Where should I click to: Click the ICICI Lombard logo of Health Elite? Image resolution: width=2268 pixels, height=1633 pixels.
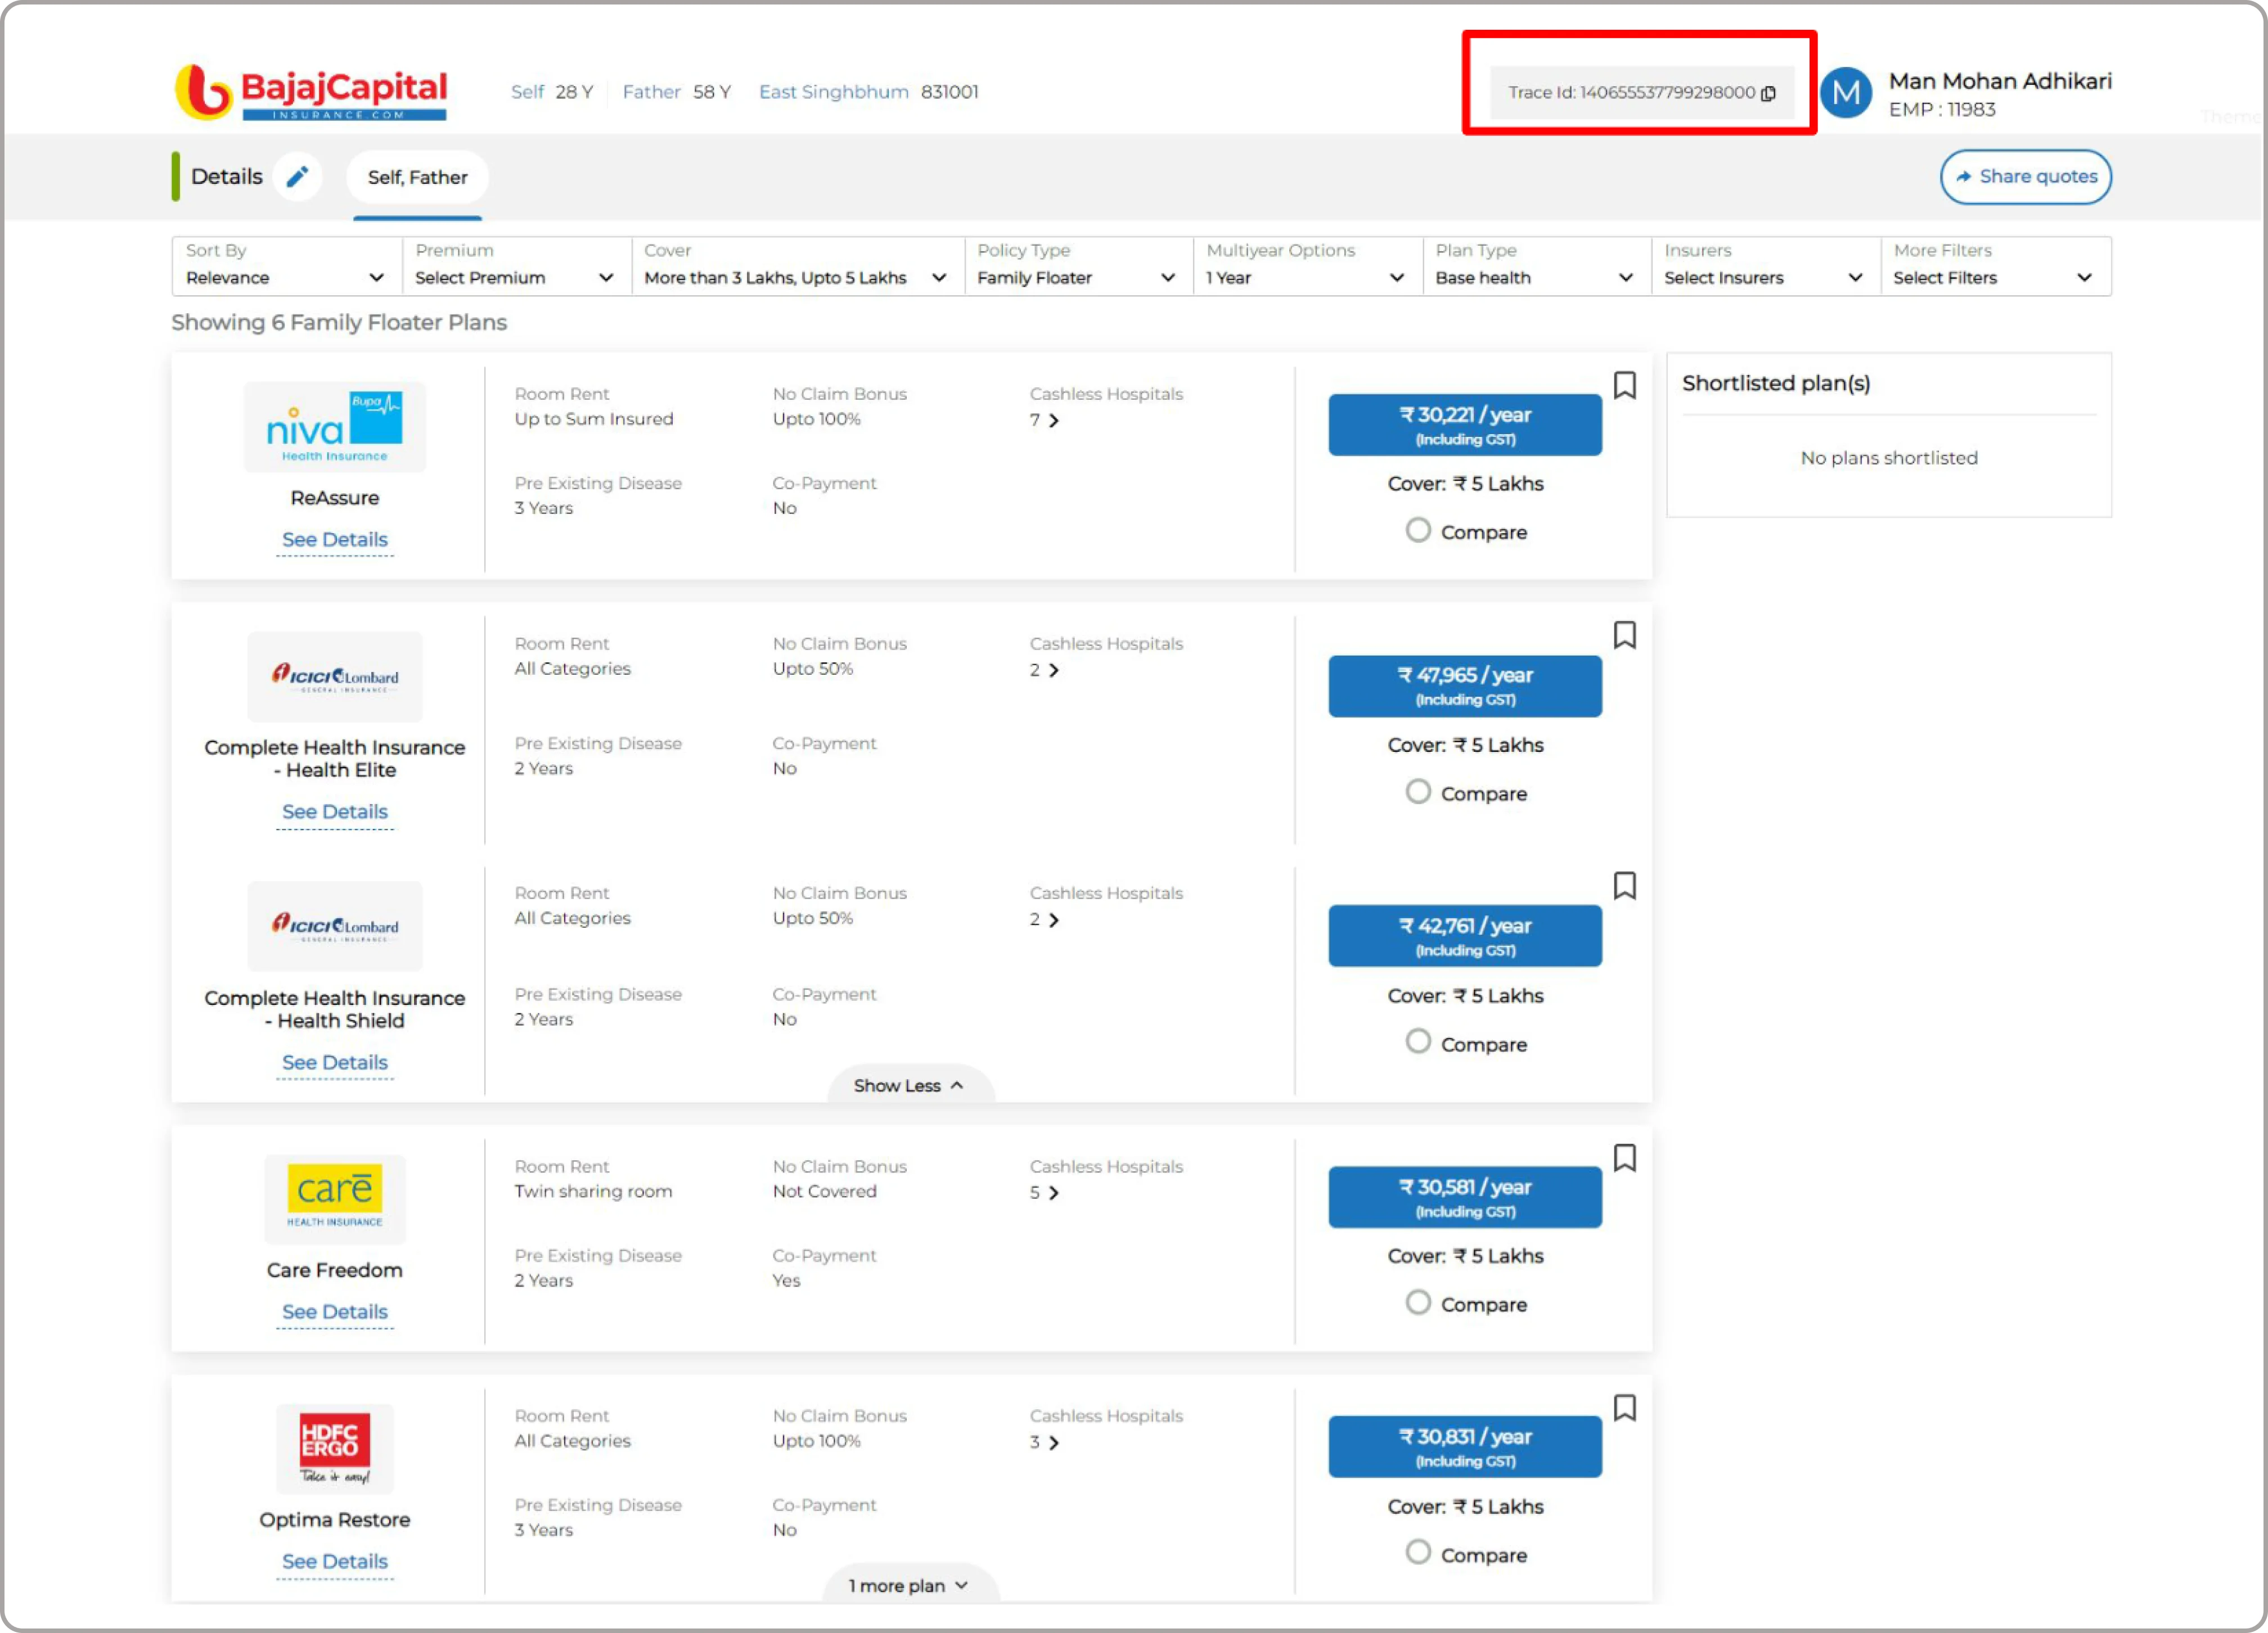334,676
